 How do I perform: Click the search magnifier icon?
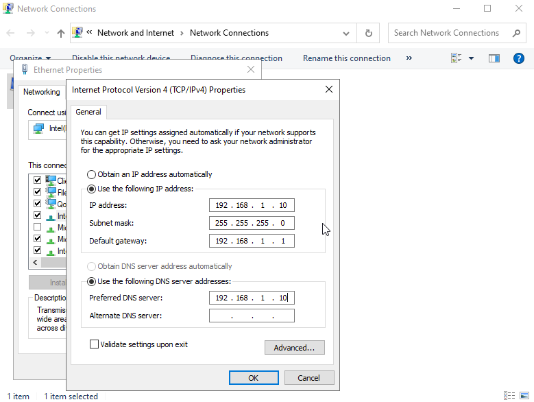pyautogui.click(x=516, y=33)
